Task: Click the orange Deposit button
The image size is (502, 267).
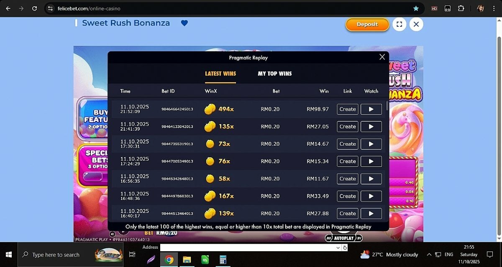Action: (367, 25)
